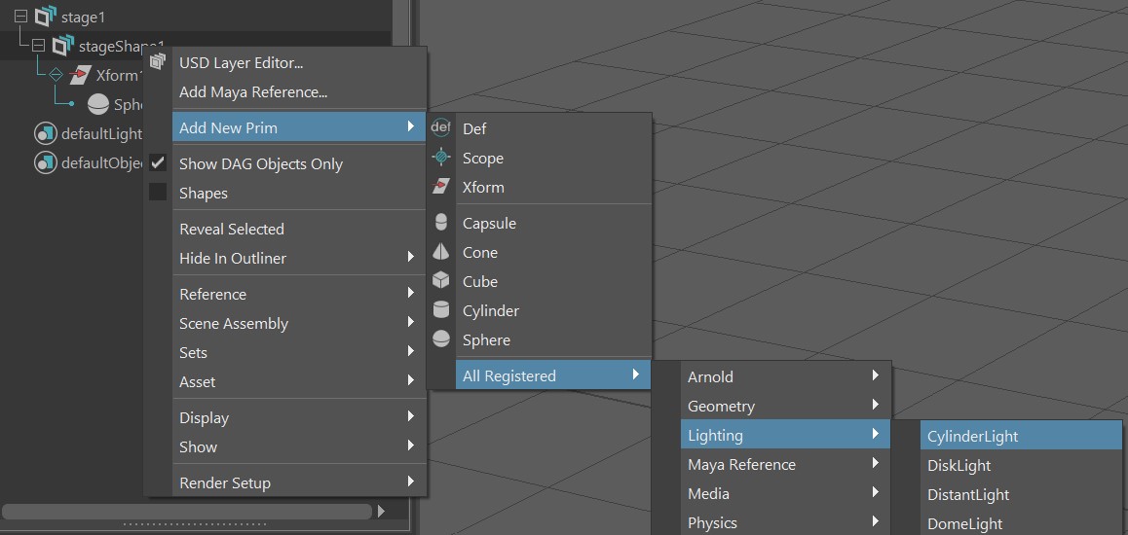Click the Capsule shape icon
The image size is (1128, 535).
(x=441, y=223)
